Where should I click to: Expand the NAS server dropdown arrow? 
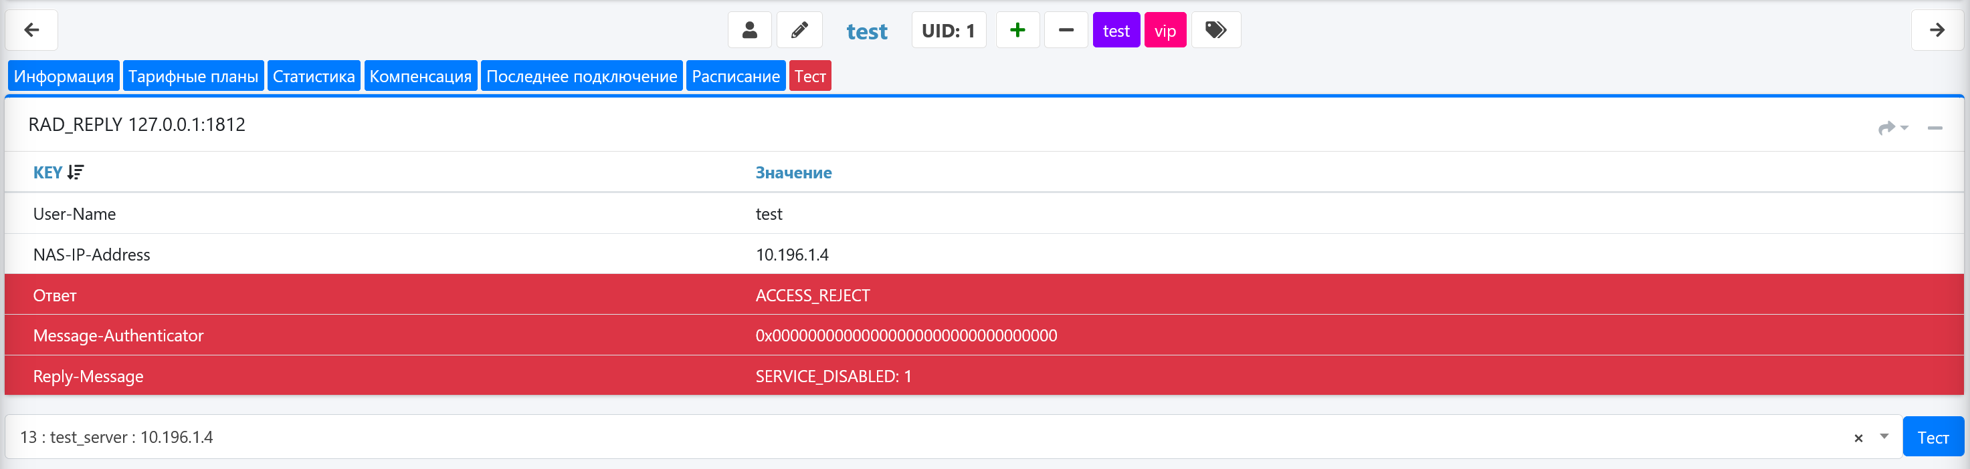click(x=1884, y=437)
